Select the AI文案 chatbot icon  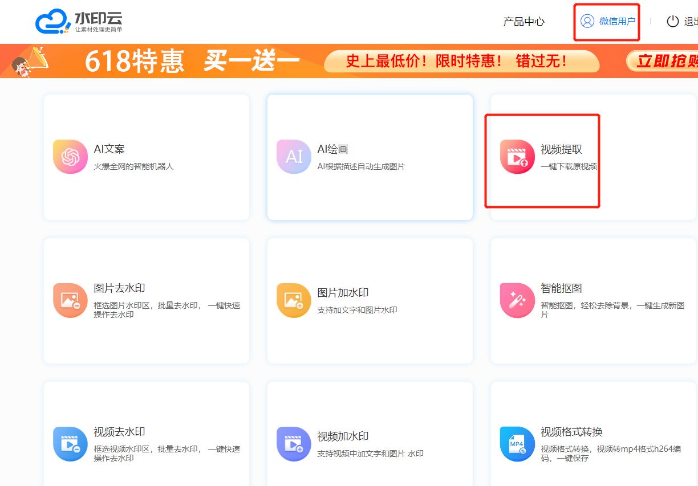point(70,156)
